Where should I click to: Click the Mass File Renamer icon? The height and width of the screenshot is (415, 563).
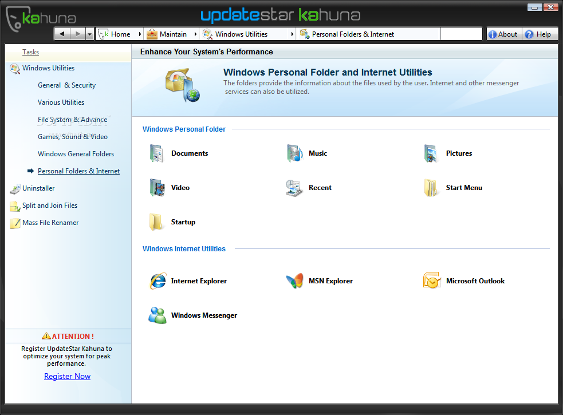tap(15, 223)
